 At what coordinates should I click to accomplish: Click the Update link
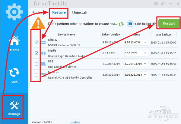point(75,122)
